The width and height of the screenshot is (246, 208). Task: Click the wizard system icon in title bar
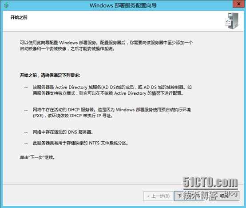click(x=6, y=5)
